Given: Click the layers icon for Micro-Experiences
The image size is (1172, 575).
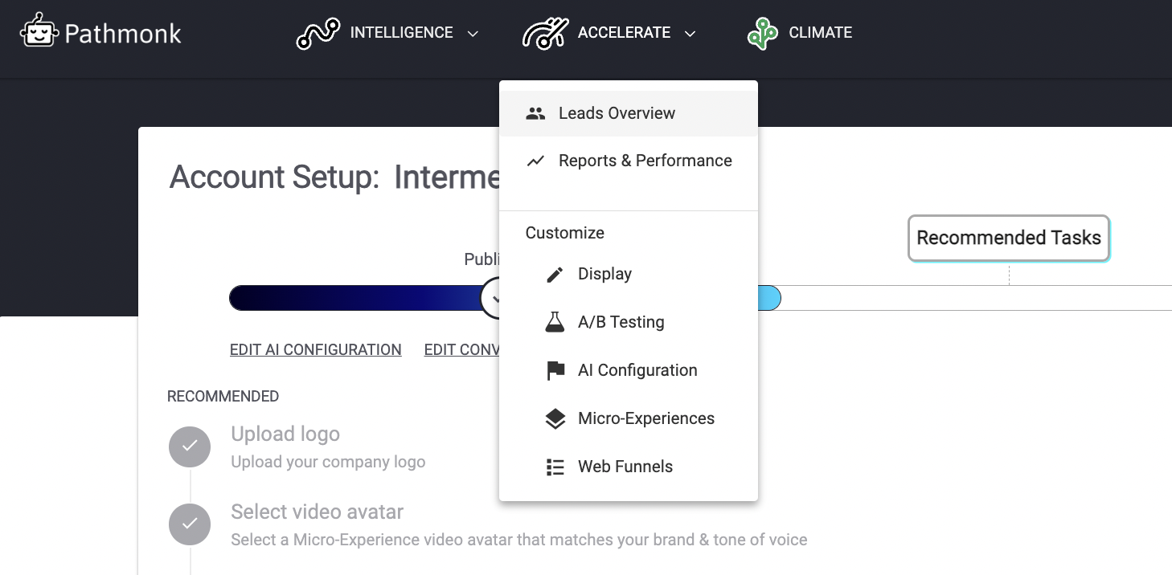Looking at the screenshot, I should click(555, 419).
